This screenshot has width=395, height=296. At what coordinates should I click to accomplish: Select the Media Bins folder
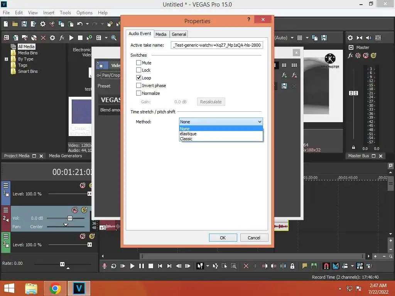28,53
